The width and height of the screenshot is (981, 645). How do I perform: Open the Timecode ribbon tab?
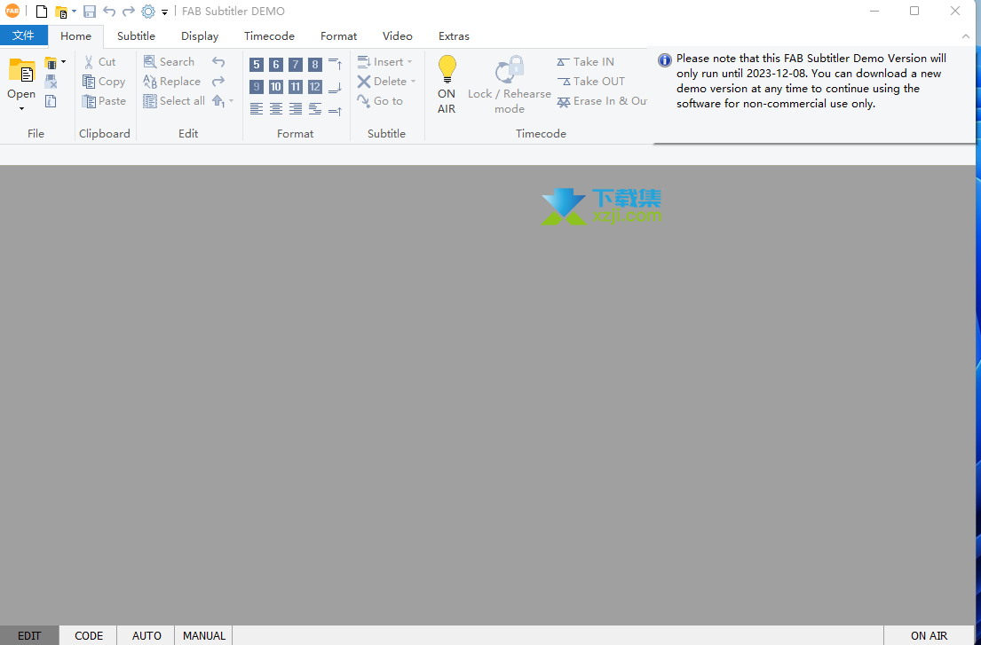click(269, 36)
